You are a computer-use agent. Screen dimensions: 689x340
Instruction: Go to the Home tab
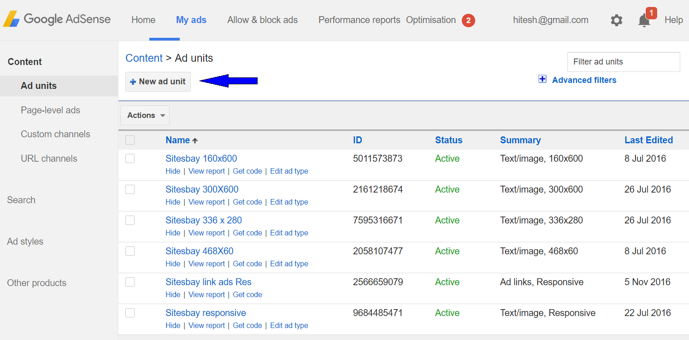coord(143,20)
